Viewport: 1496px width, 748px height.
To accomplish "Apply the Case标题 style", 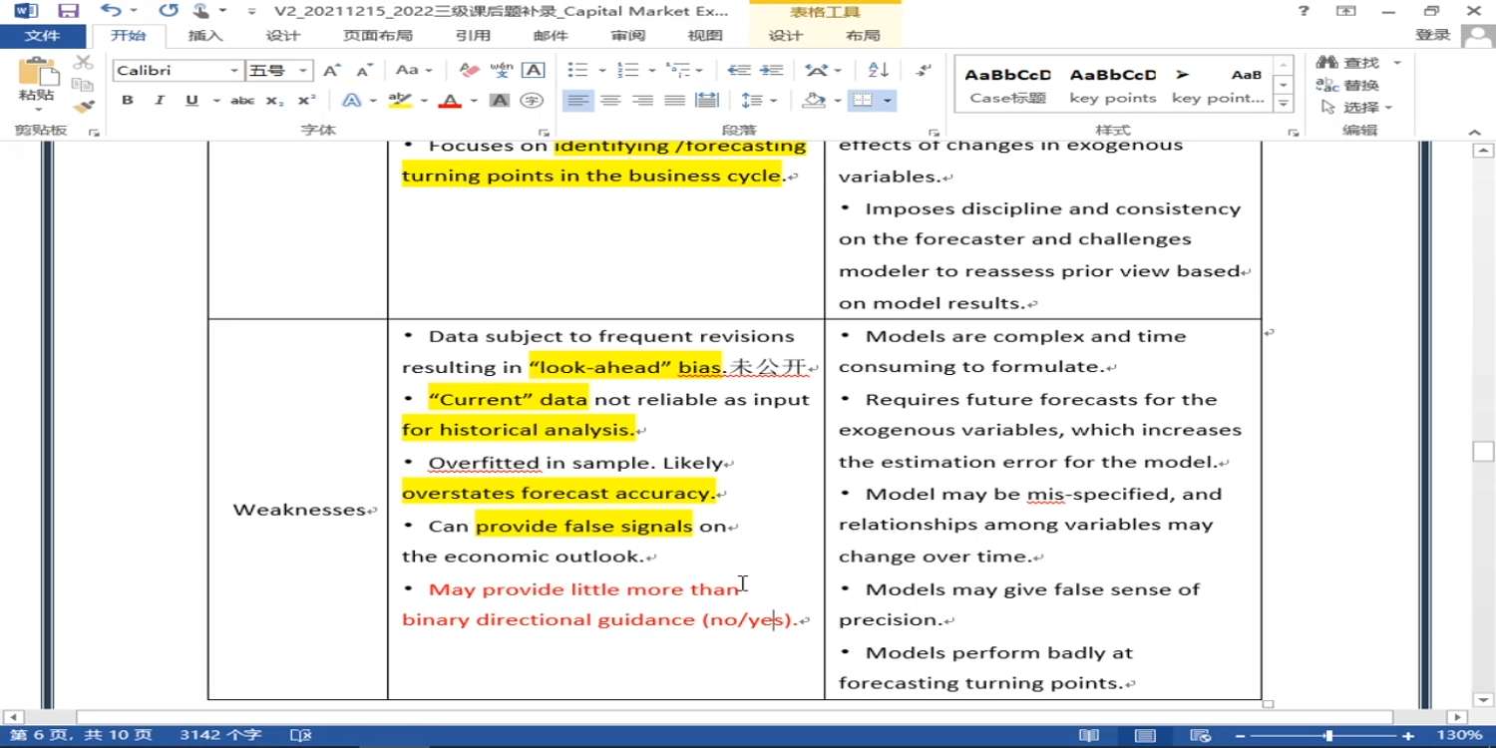I will [x=1007, y=86].
